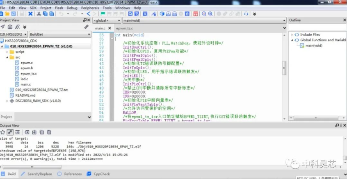The image size is (347, 179).
Task: Click the green flag bookmark icon
Action: 103,14
